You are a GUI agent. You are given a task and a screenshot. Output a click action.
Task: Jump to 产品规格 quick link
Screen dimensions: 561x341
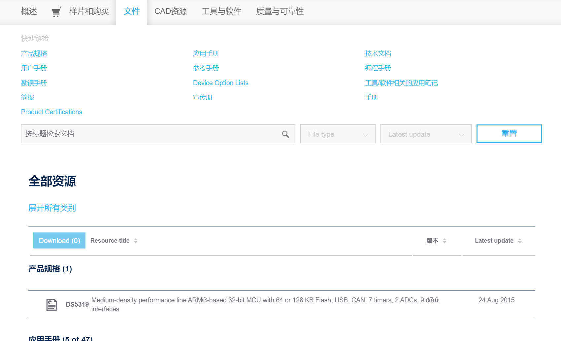point(34,53)
